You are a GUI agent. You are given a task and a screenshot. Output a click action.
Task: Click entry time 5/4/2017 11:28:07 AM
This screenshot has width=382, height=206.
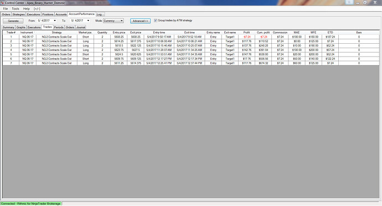tap(159, 50)
